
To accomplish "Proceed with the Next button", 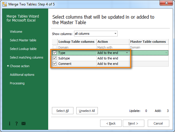I will (x=133, y=123).
